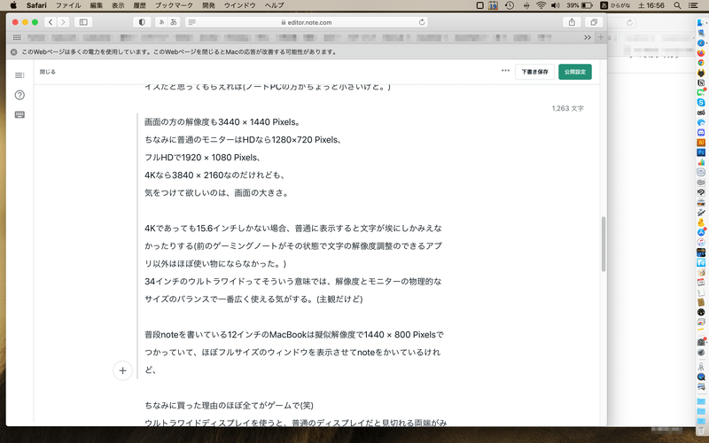Open the 履歴 menu
The width and height of the screenshot is (709, 443).
tap(140, 5)
